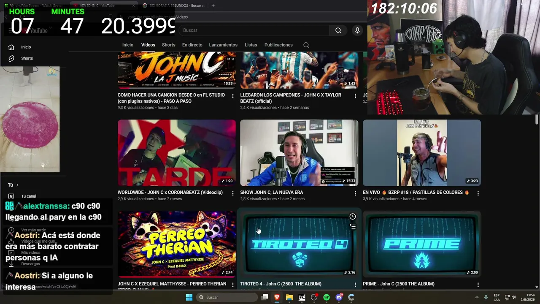This screenshot has width=540, height=304.
Task: Click the Tu canal sidebar link
Action: (29, 196)
